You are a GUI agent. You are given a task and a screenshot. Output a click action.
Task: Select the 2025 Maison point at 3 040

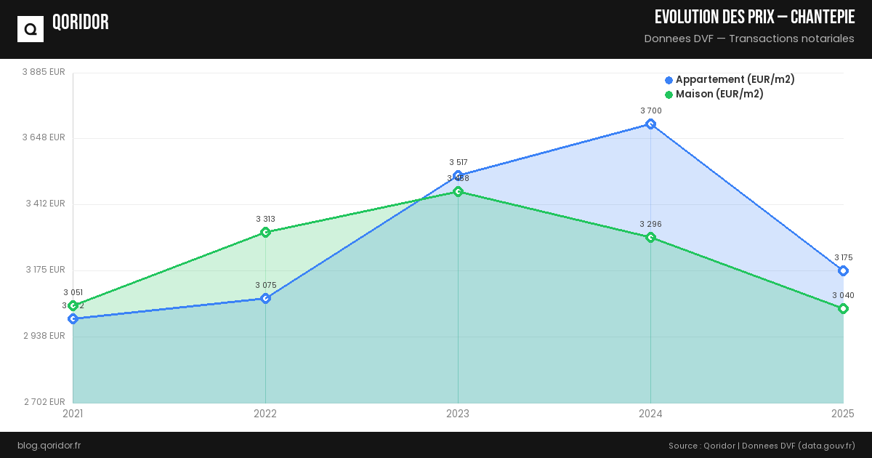tap(843, 309)
